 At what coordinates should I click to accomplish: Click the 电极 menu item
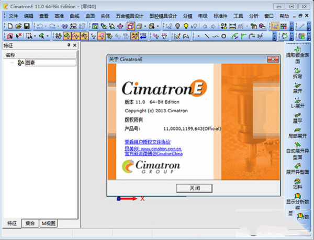click(x=203, y=16)
